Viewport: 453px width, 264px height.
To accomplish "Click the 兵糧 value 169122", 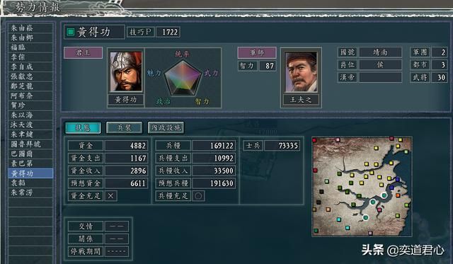I will coord(214,146).
